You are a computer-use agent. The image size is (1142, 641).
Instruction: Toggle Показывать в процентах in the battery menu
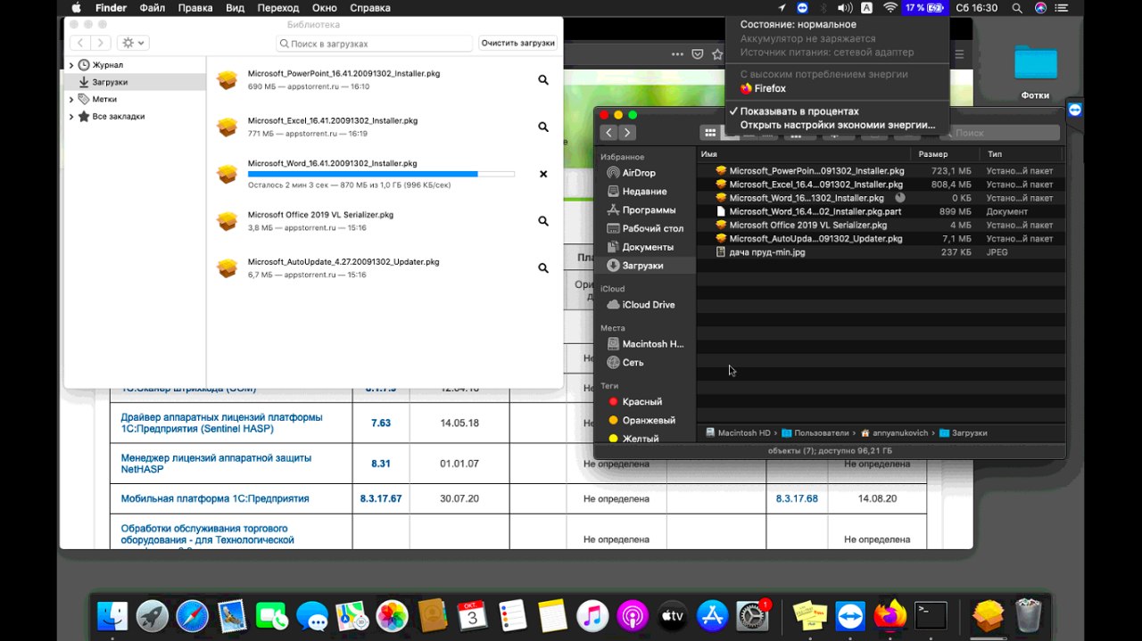[799, 111]
